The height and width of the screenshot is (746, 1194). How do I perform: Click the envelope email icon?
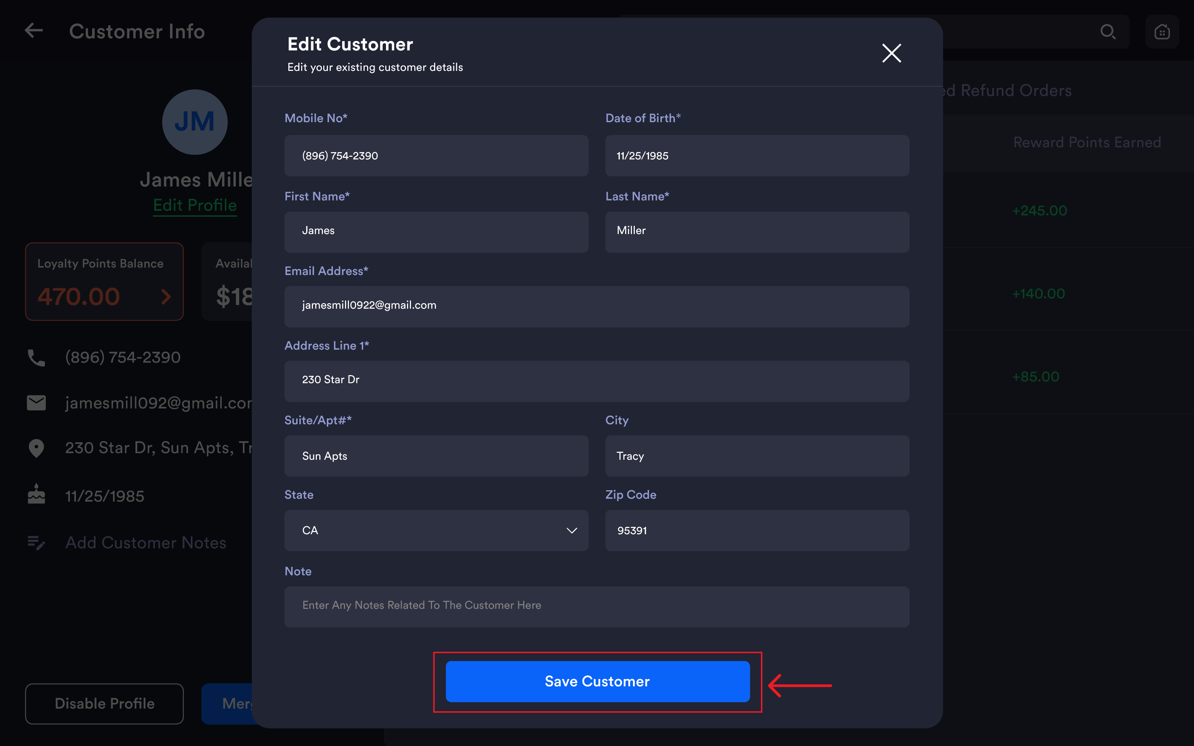tap(36, 403)
